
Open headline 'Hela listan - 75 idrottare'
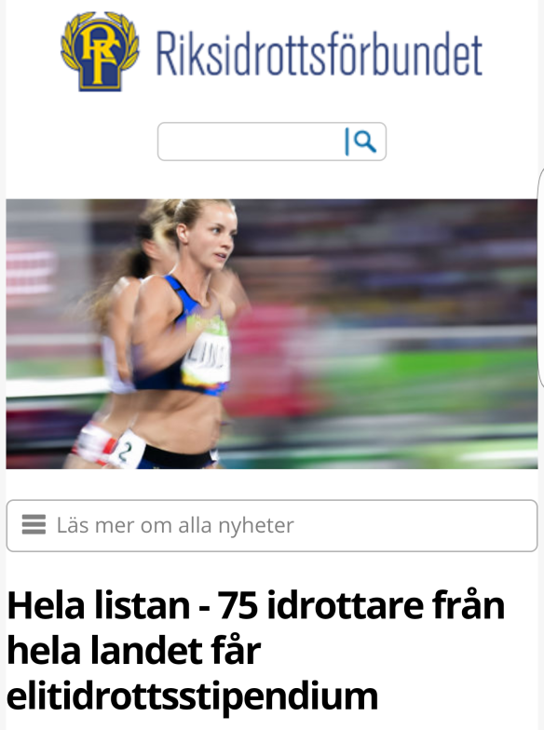click(256, 651)
